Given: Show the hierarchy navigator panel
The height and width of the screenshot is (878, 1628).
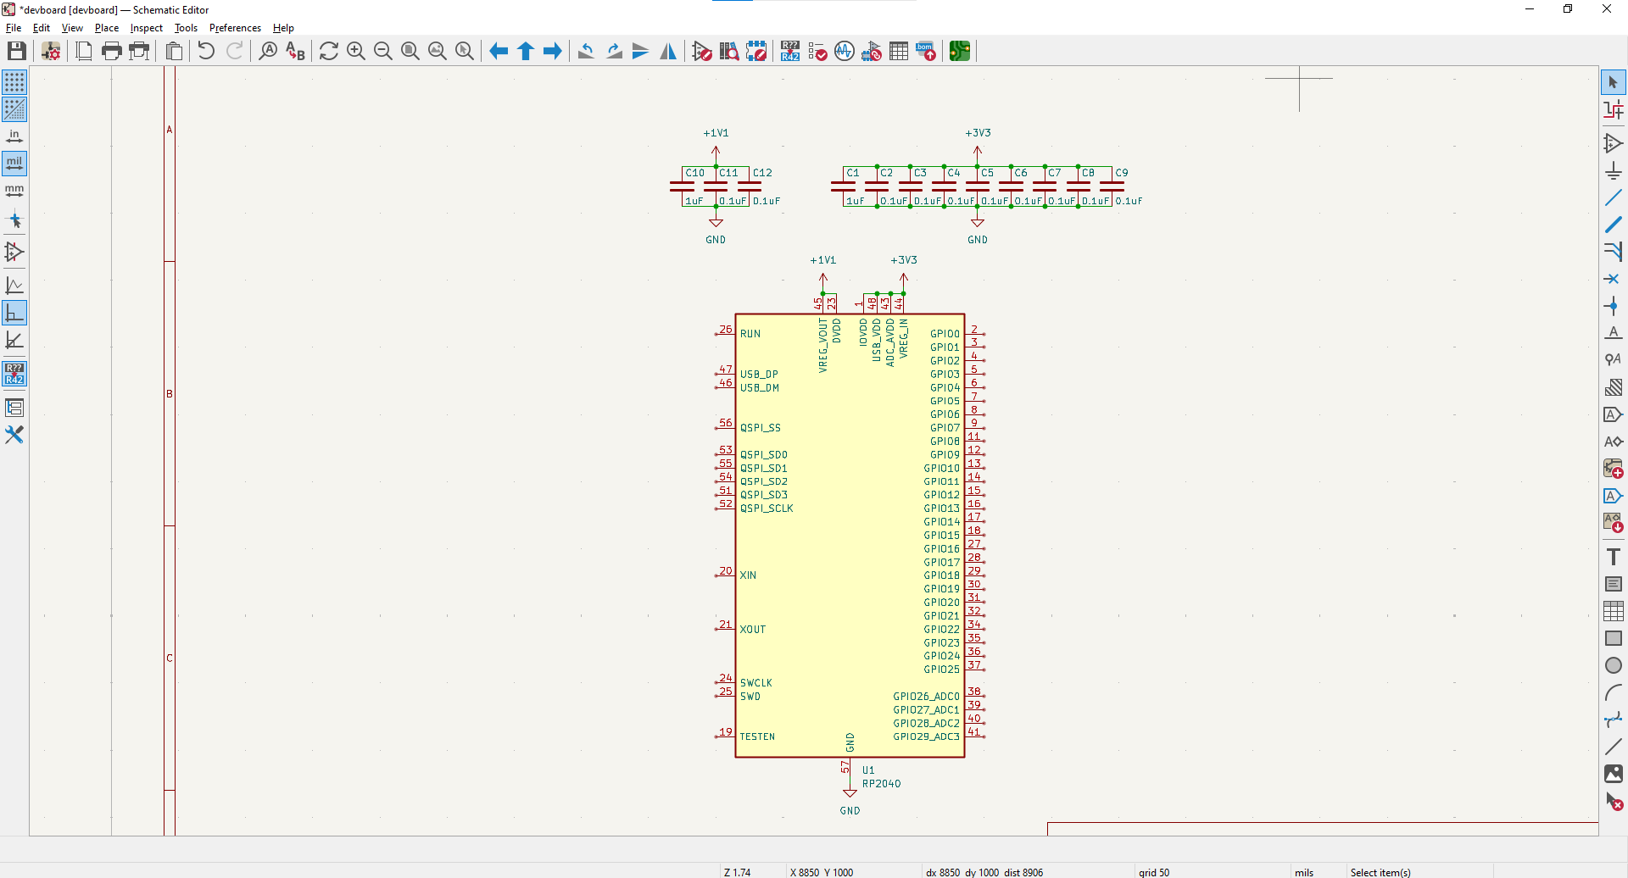Looking at the screenshot, I should (x=14, y=408).
